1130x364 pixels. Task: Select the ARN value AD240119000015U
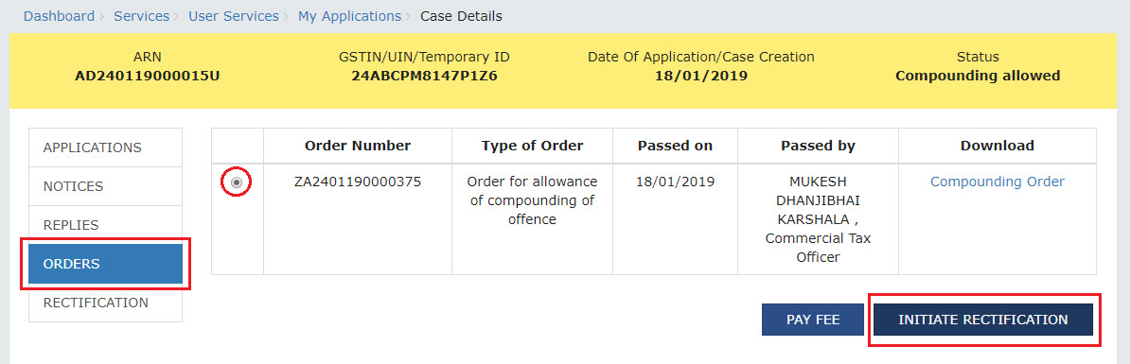[x=148, y=76]
